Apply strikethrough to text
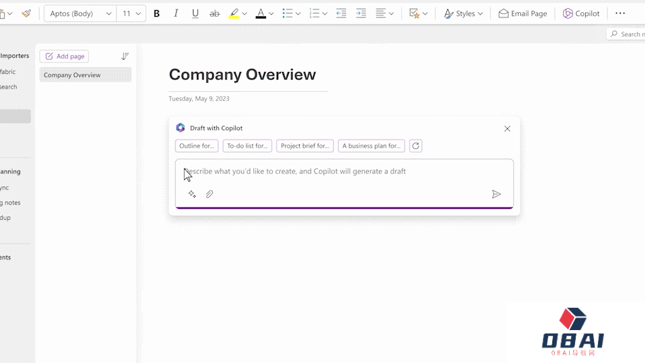The height and width of the screenshot is (363, 645). [214, 13]
